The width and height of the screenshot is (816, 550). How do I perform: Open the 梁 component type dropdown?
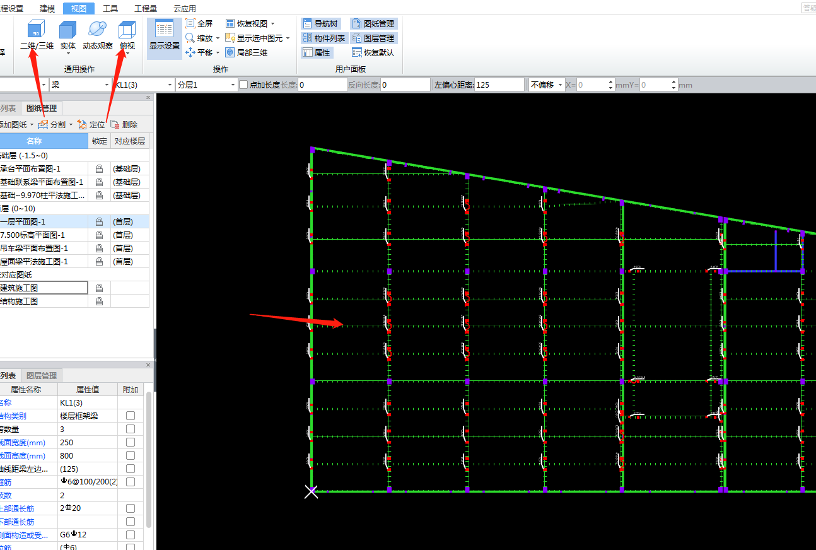tap(107, 85)
